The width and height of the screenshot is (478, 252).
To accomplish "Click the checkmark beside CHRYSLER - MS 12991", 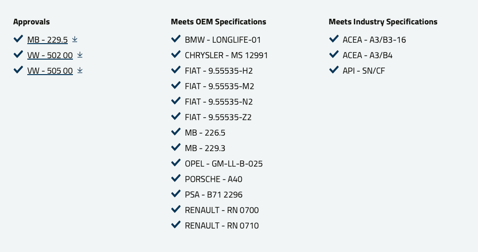I will 176,54.
